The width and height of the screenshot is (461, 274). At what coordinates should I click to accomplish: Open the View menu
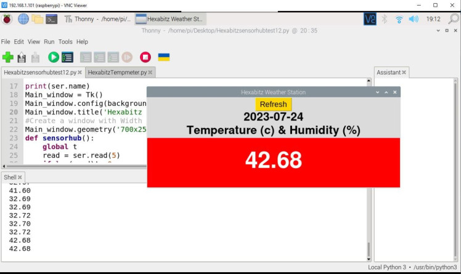34,42
